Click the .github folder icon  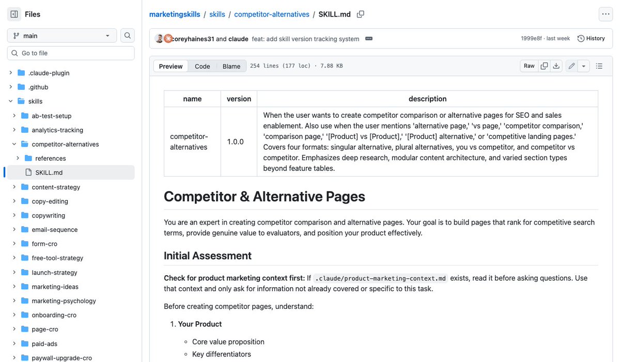(x=21, y=87)
